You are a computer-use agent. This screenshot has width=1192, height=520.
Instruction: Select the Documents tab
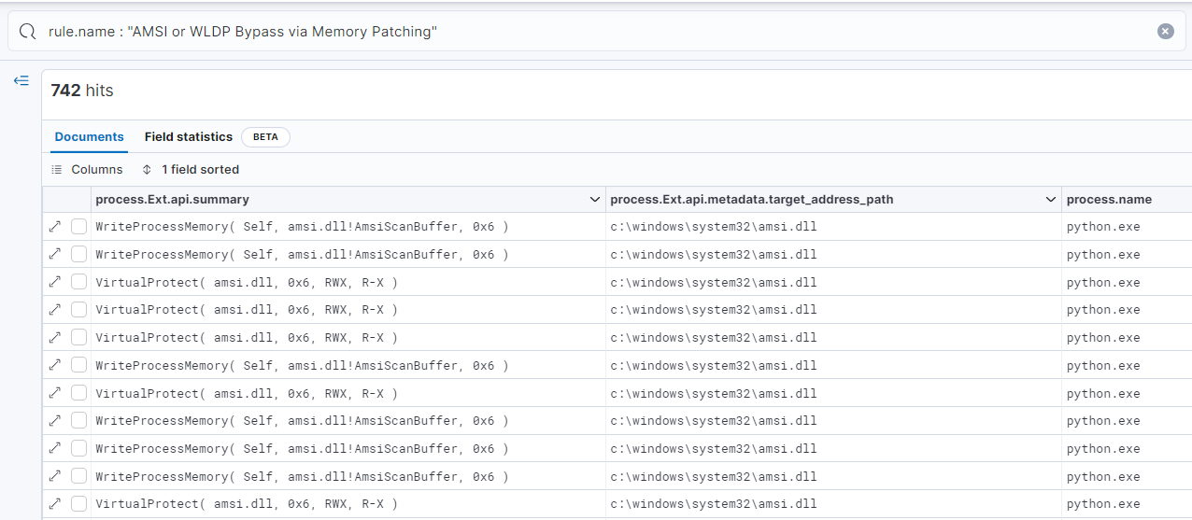(x=89, y=137)
